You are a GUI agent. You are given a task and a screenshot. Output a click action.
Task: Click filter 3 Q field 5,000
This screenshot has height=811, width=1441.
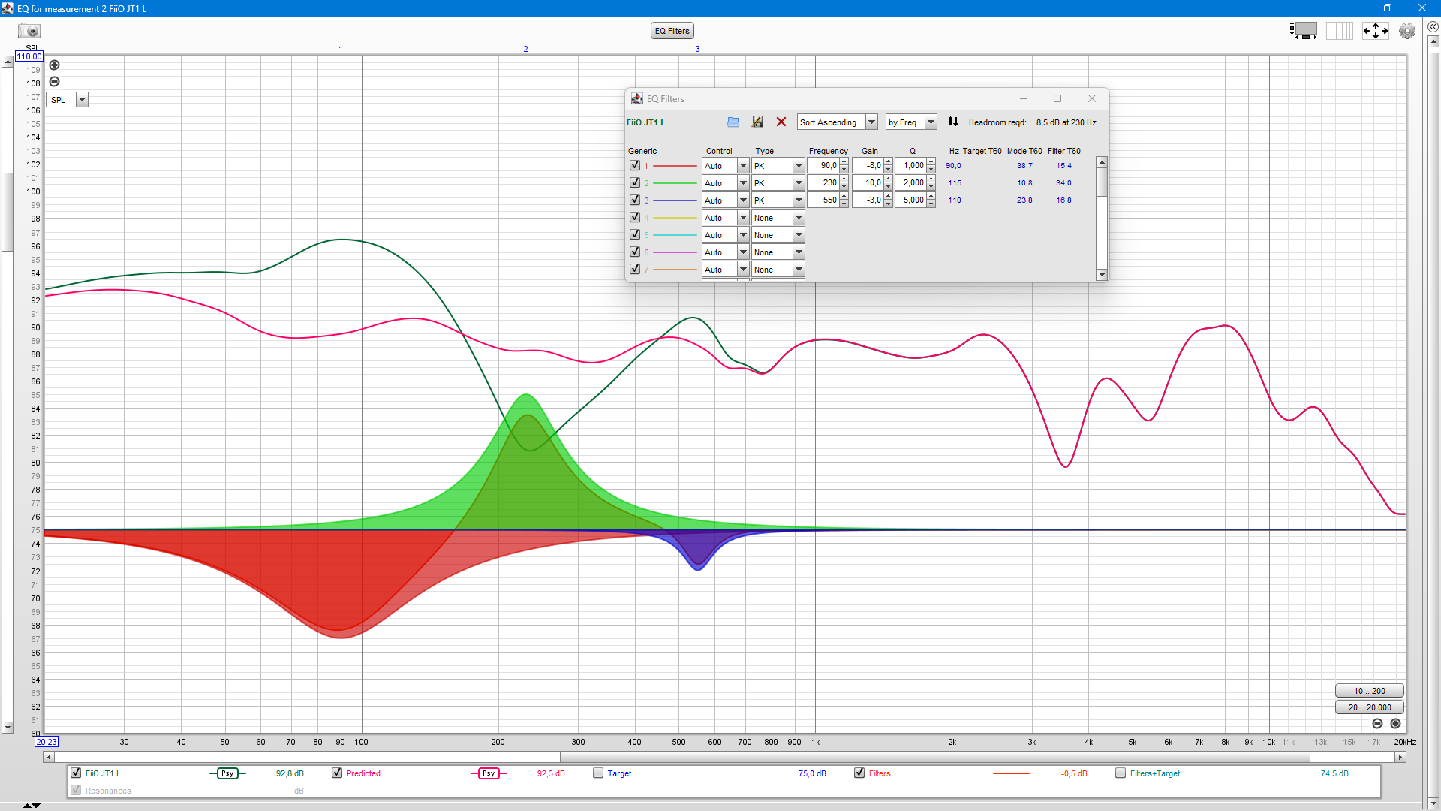pyautogui.click(x=910, y=200)
